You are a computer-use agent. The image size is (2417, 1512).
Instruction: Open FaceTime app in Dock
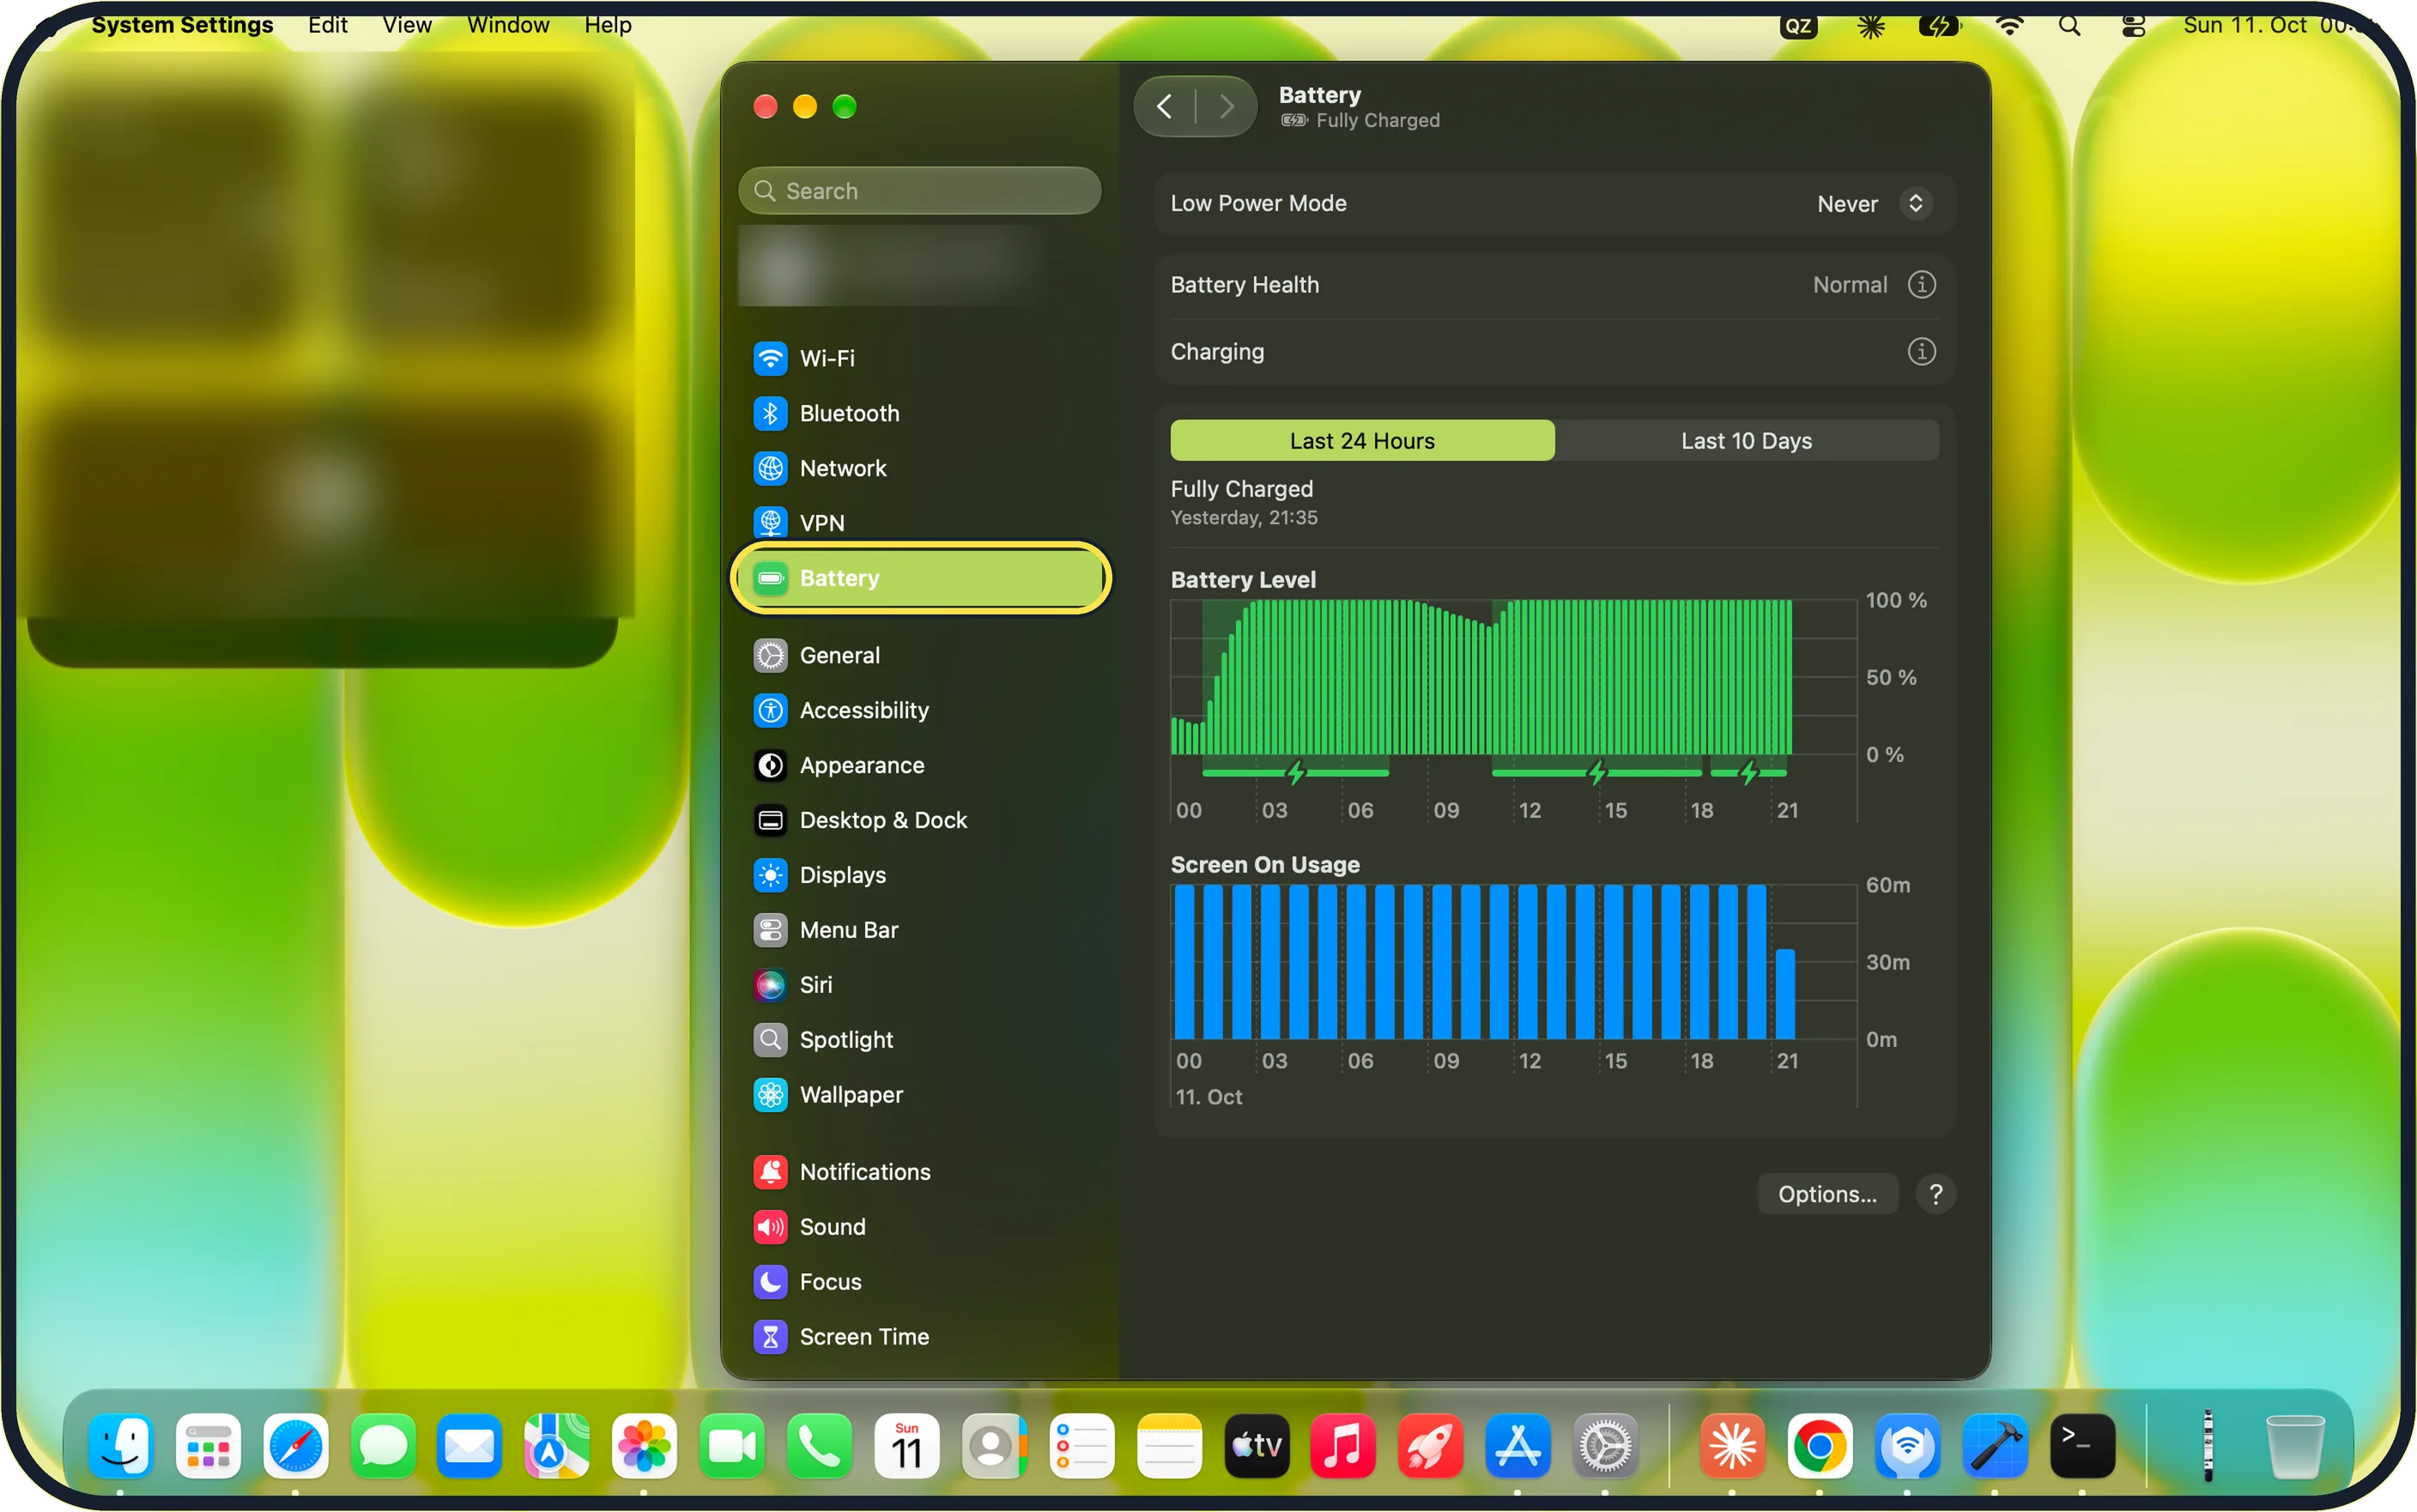pyautogui.click(x=731, y=1446)
